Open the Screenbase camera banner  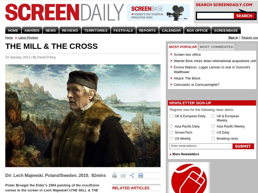[158, 13]
